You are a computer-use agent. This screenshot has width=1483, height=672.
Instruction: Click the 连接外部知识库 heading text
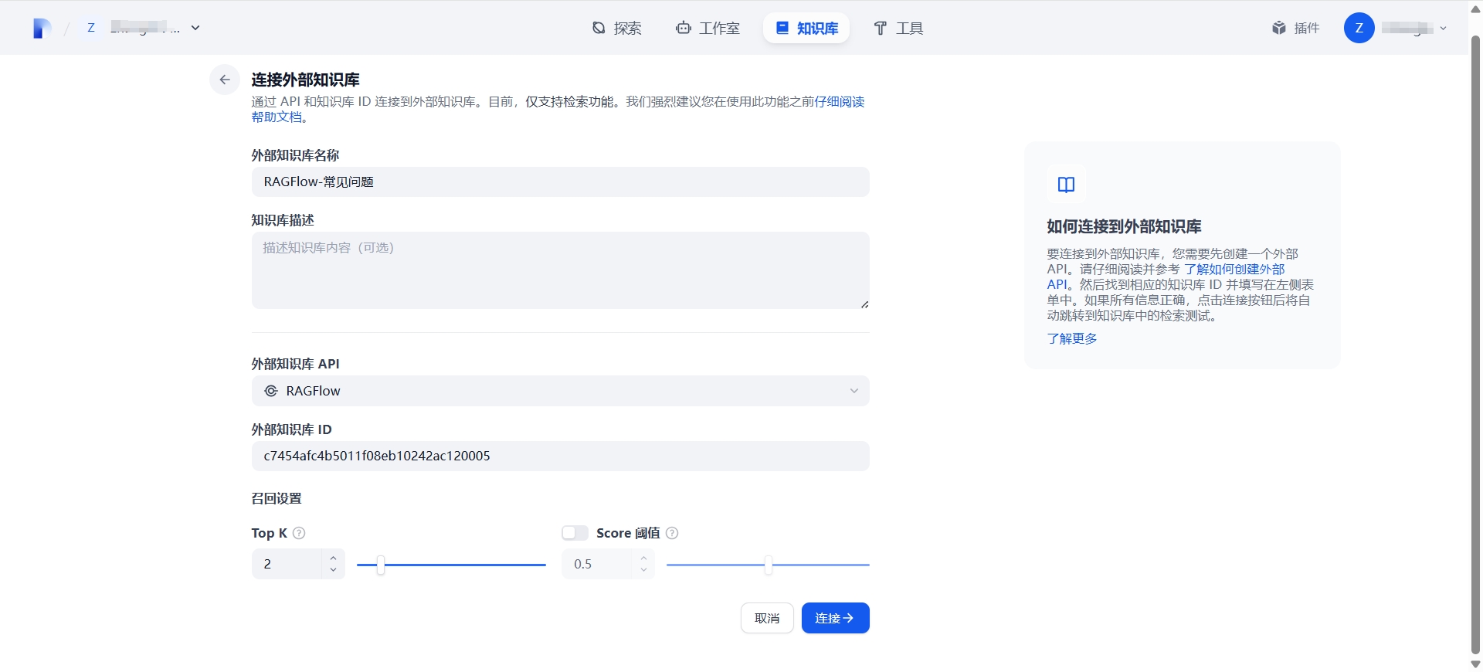(x=305, y=80)
